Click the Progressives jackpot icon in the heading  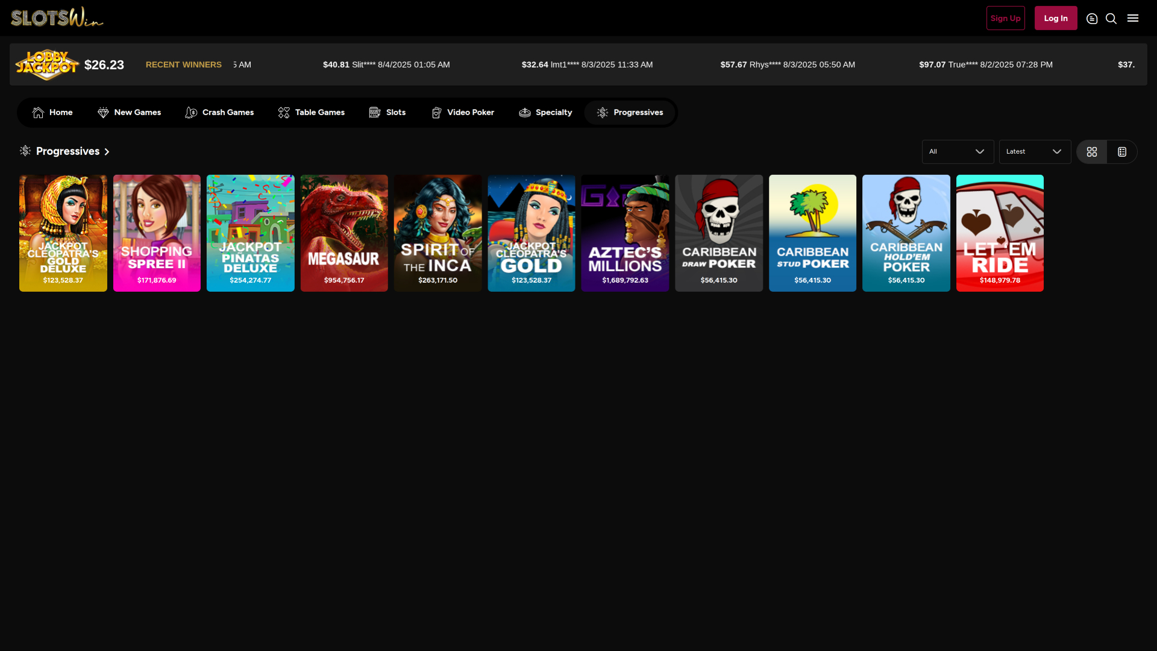pos(25,151)
